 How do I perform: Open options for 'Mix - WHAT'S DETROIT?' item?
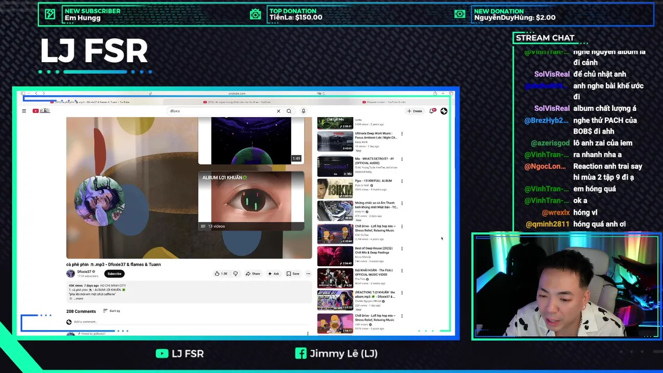click(x=402, y=159)
